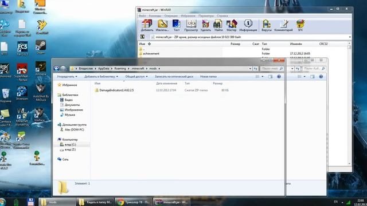
Task: Select Компьютер in navigation pane
Action: (68, 140)
